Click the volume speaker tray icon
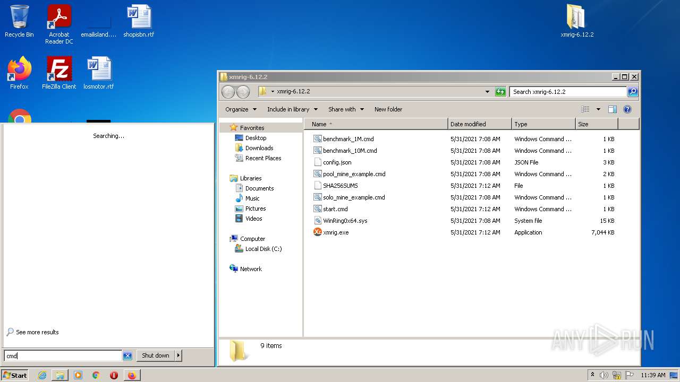This screenshot has width=680, height=382. click(604, 375)
